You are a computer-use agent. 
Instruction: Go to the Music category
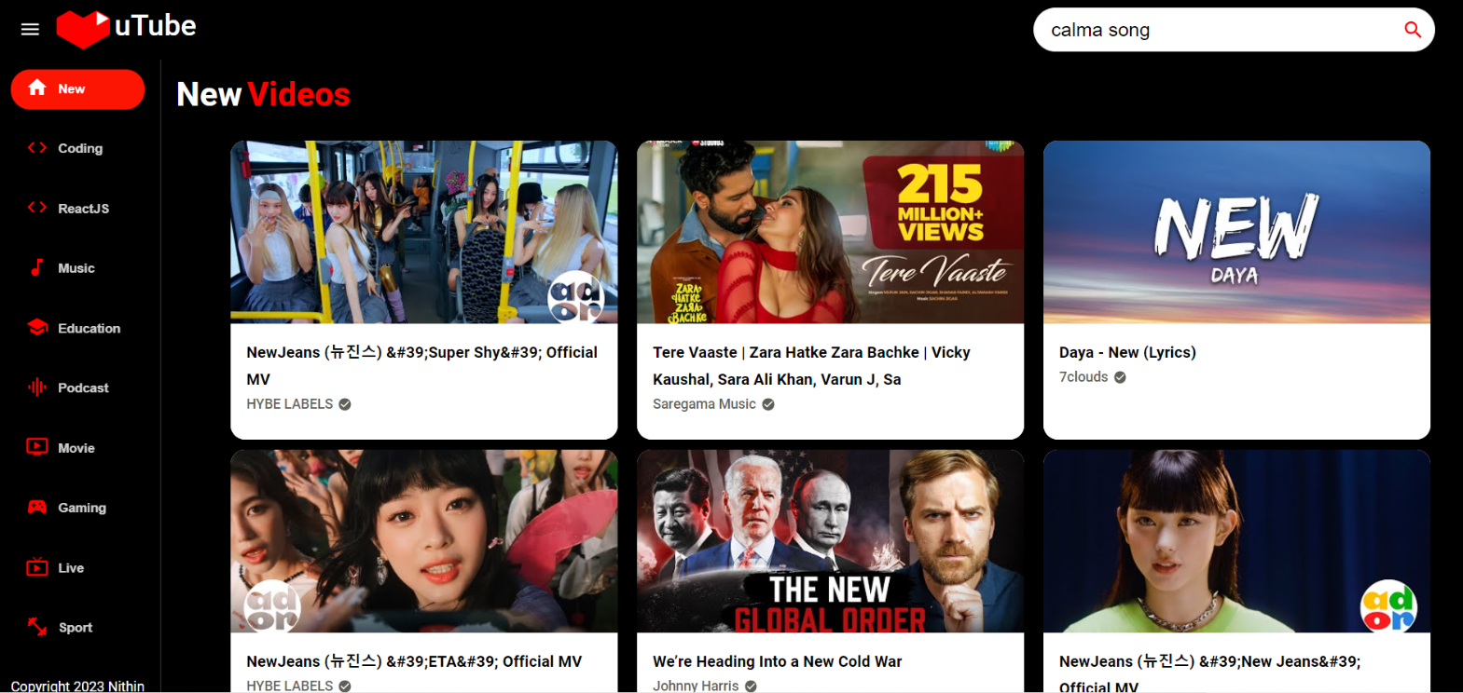77,268
